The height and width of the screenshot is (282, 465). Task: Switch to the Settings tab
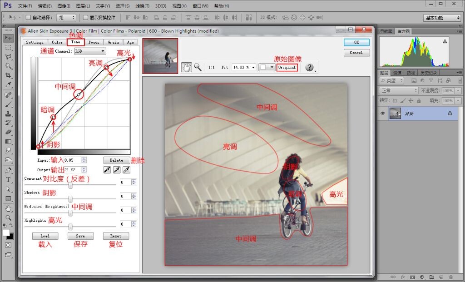click(35, 42)
